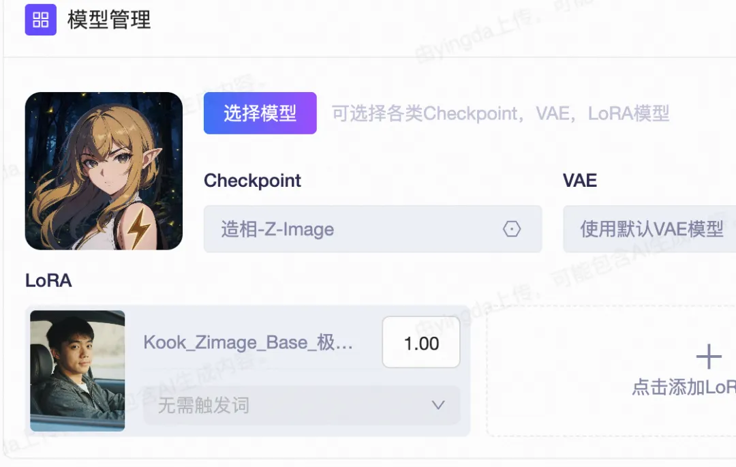
Task: Click the Checkpoint heading label
Action: tap(252, 181)
